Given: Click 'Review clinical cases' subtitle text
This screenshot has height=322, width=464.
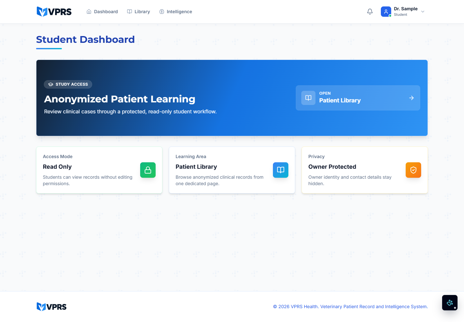Looking at the screenshot, I should (x=130, y=112).
